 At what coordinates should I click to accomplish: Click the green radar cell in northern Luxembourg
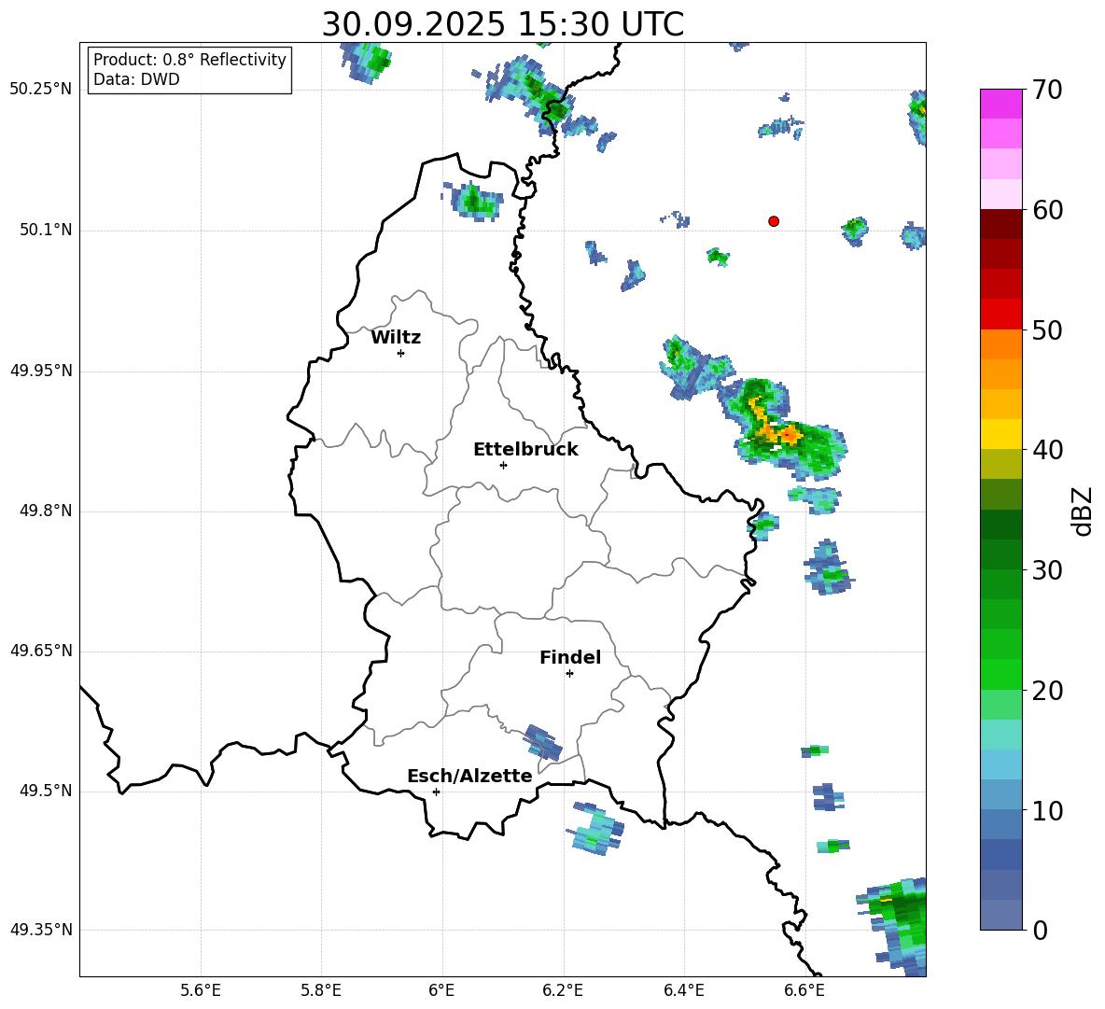tap(476, 200)
